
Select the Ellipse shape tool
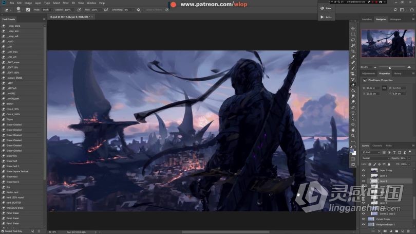pos(353,124)
